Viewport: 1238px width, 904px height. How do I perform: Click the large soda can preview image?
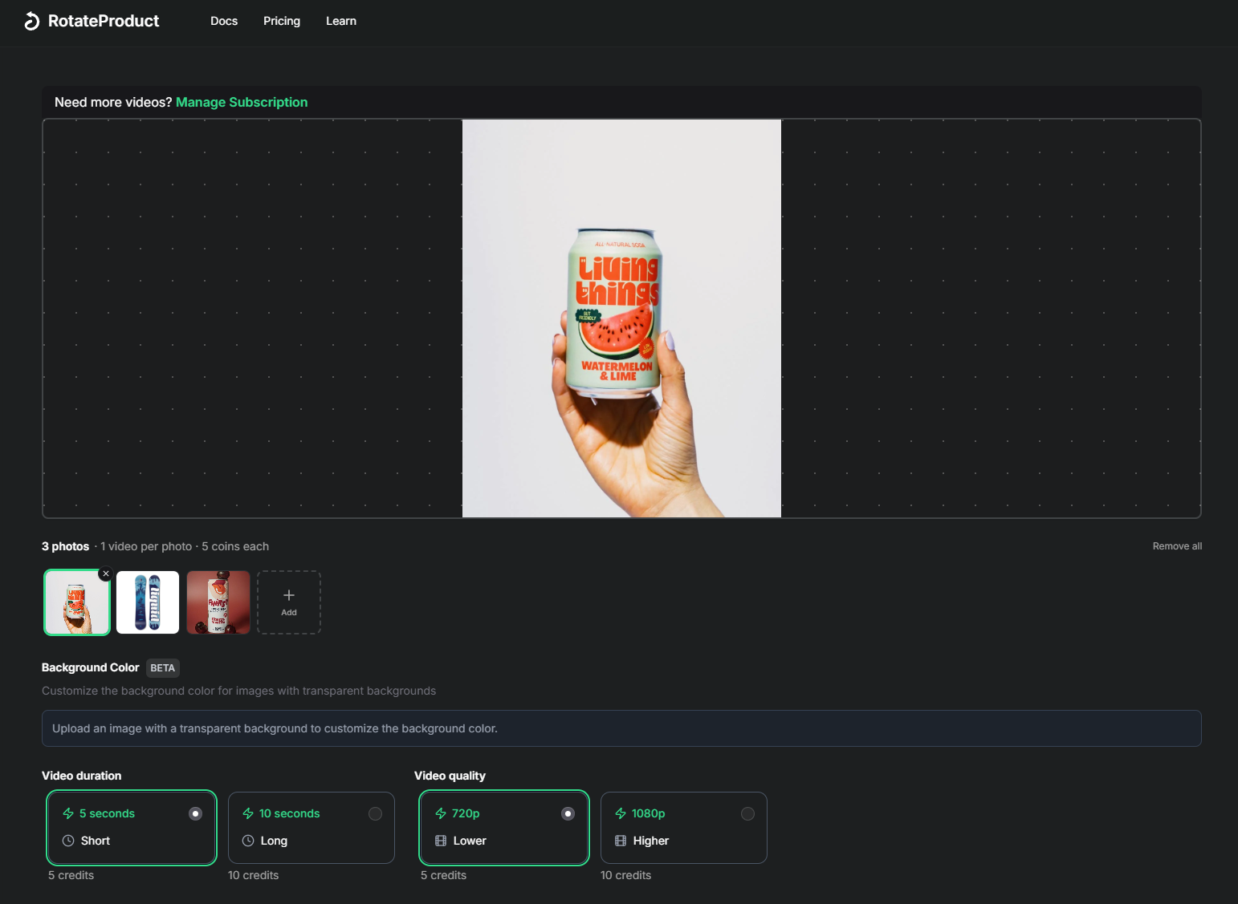[x=621, y=318]
